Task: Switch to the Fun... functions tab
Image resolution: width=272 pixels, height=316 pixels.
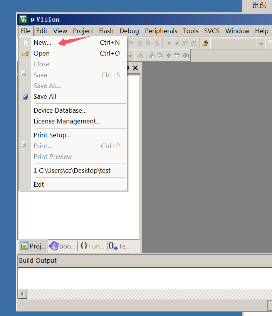Action: (x=92, y=246)
